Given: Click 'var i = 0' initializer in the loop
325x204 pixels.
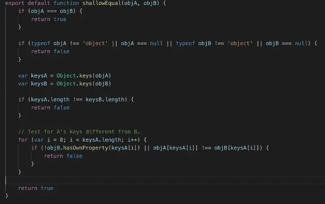Looking at the screenshot, I should click(x=48, y=140).
